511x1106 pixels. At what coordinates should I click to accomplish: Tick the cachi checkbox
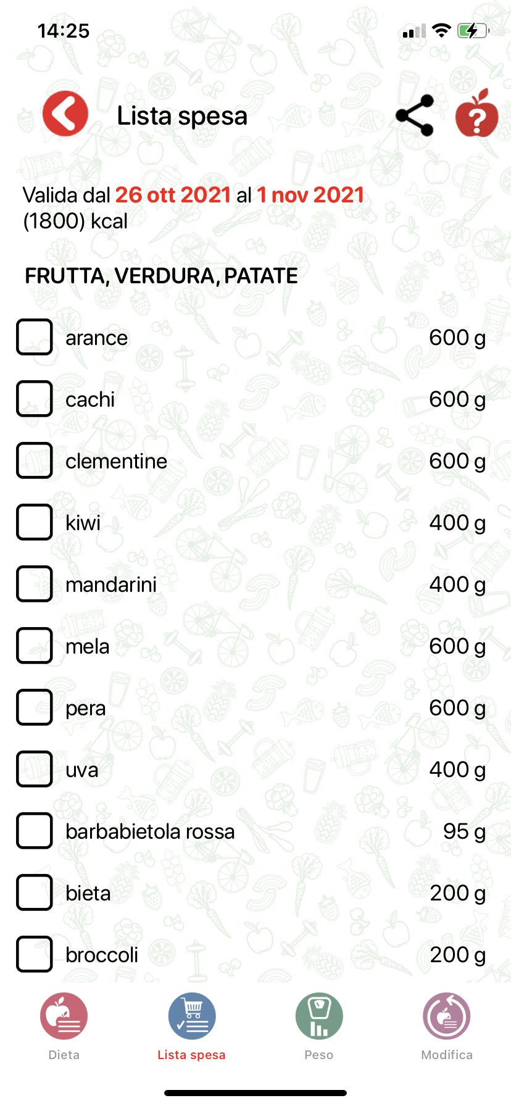click(35, 399)
